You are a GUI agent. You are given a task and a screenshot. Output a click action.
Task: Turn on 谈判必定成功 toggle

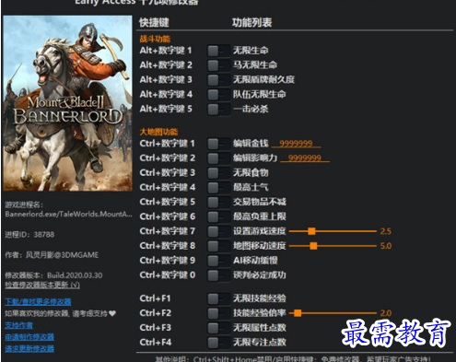(x=218, y=275)
